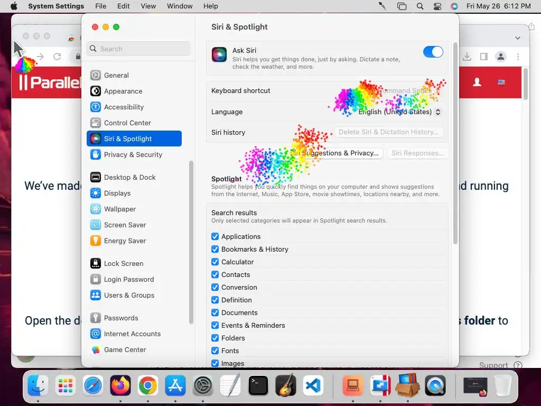Toggle the Folders checkbox
The width and height of the screenshot is (541, 406).
(x=215, y=338)
